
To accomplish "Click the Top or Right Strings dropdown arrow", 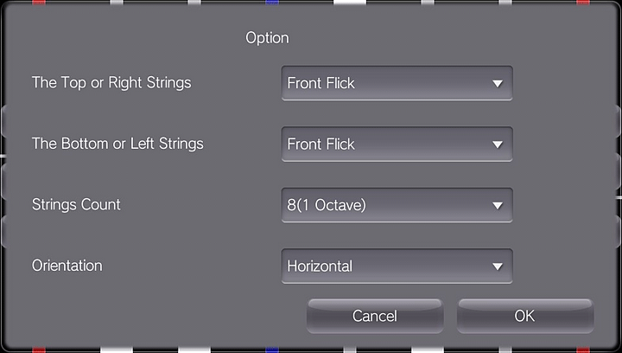I will pos(497,84).
